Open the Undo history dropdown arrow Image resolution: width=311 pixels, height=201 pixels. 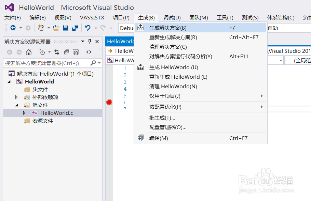pyautogui.click(x=96, y=28)
